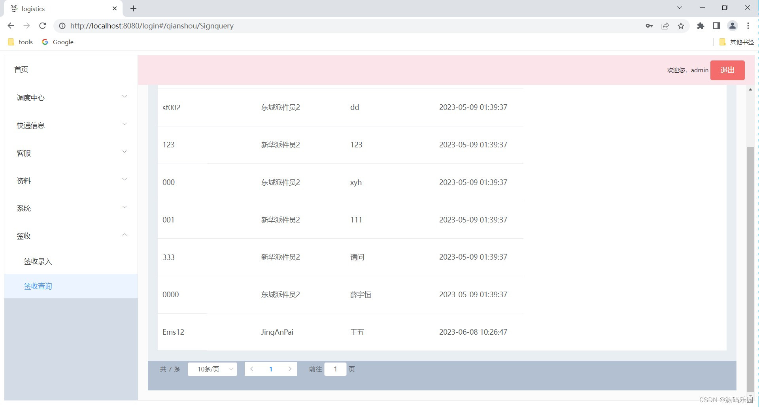Open a new browser tab
This screenshot has height=407, width=759.
pyautogui.click(x=133, y=8)
